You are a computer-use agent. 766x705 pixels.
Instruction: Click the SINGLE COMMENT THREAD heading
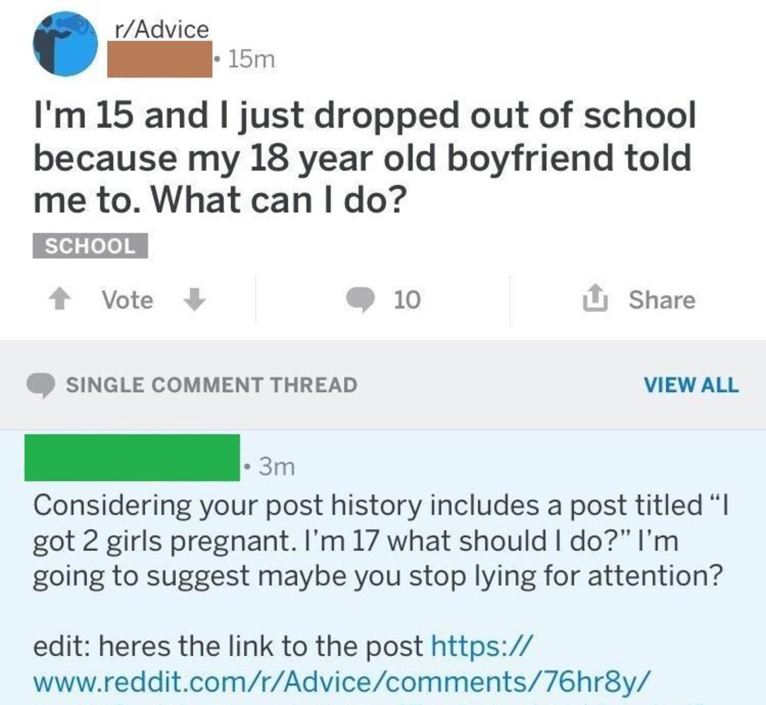coord(211,385)
